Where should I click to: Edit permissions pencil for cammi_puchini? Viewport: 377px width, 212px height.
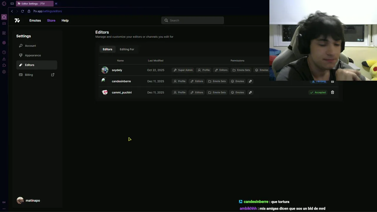(x=250, y=92)
